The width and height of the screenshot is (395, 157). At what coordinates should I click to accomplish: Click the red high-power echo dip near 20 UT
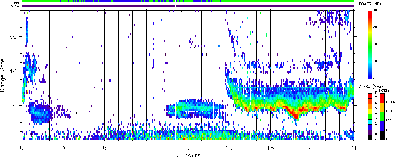(x=296, y=116)
